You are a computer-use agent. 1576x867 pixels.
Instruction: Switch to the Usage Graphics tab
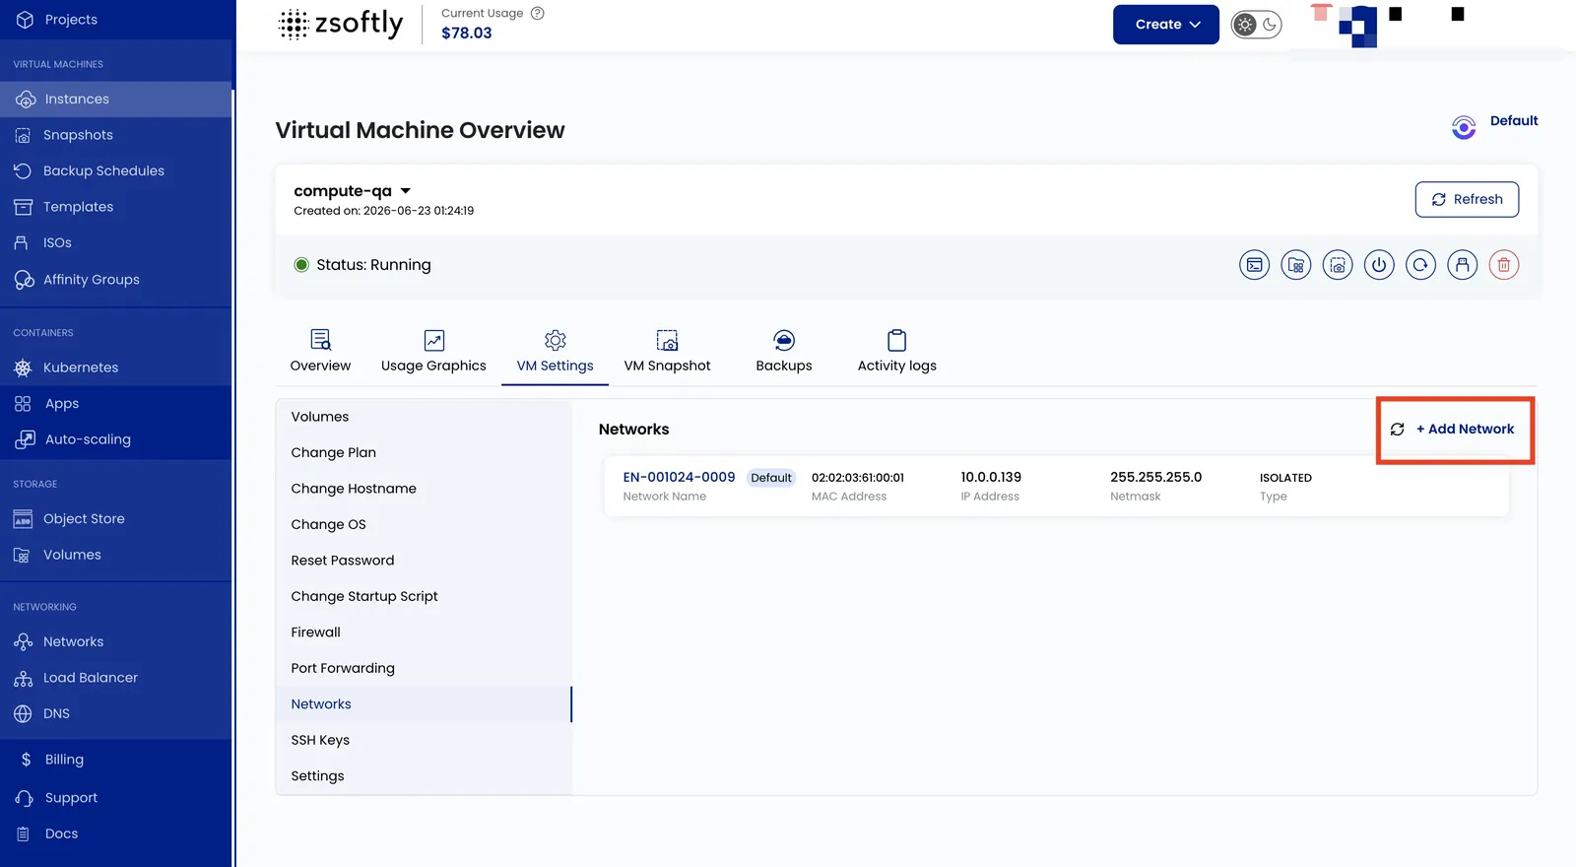click(x=433, y=352)
